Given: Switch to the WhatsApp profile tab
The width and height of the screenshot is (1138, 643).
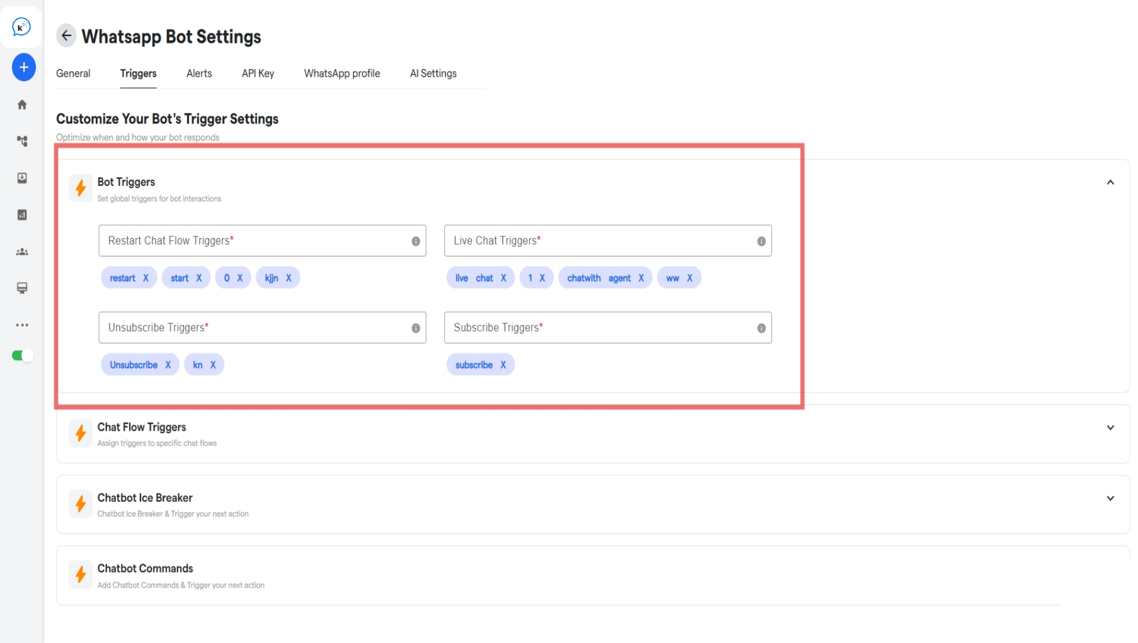Looking at the screenshot, I should click(x=342, y=74).
